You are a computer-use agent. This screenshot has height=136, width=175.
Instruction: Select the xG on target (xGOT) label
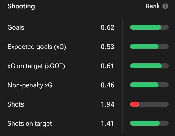(x=36, y=66)
